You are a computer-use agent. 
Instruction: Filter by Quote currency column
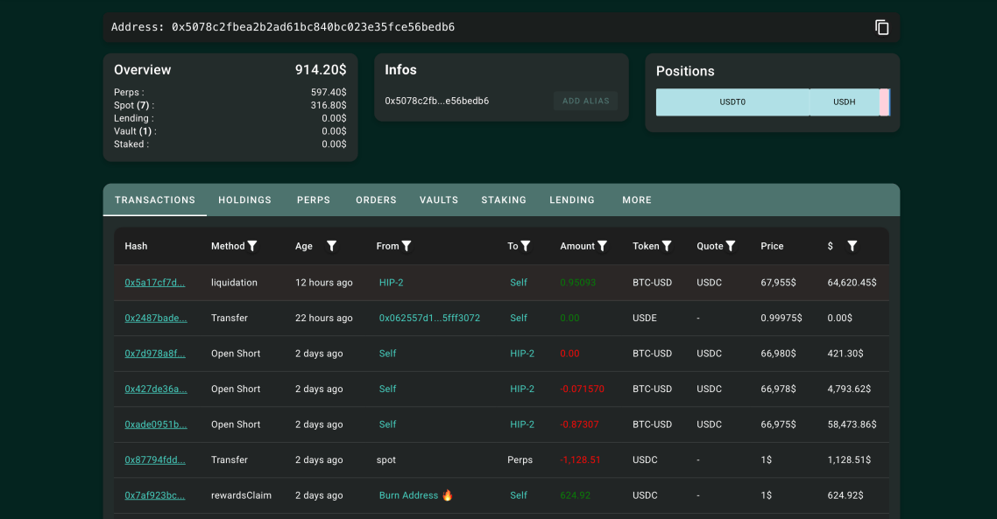[x=731, y=247]
